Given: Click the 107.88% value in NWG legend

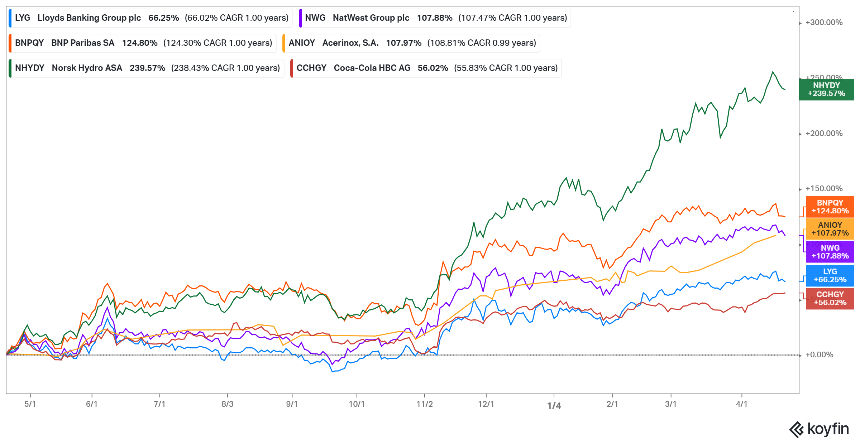Looking at the screenshot, I should 435,18.
